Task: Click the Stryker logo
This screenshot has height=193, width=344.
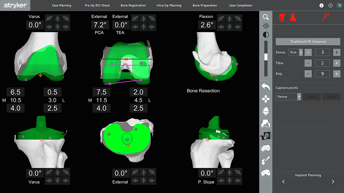Action: 15,5
